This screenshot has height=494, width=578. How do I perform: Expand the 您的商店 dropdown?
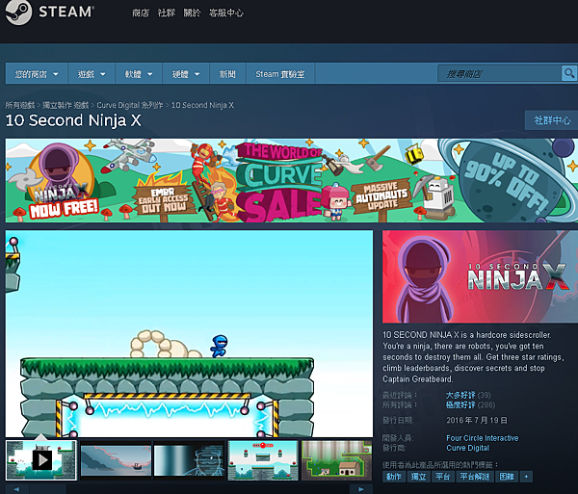coord(37,74)
